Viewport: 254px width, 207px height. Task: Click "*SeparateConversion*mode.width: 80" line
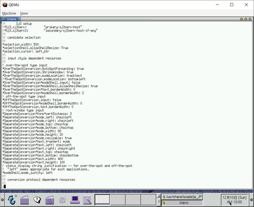[x=32, y=131]
